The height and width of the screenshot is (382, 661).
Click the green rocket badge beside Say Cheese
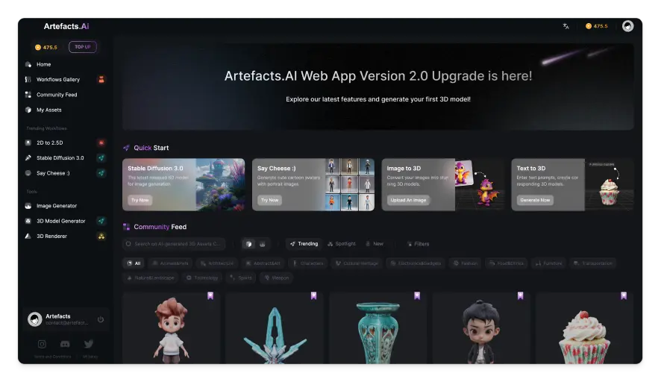101,173
